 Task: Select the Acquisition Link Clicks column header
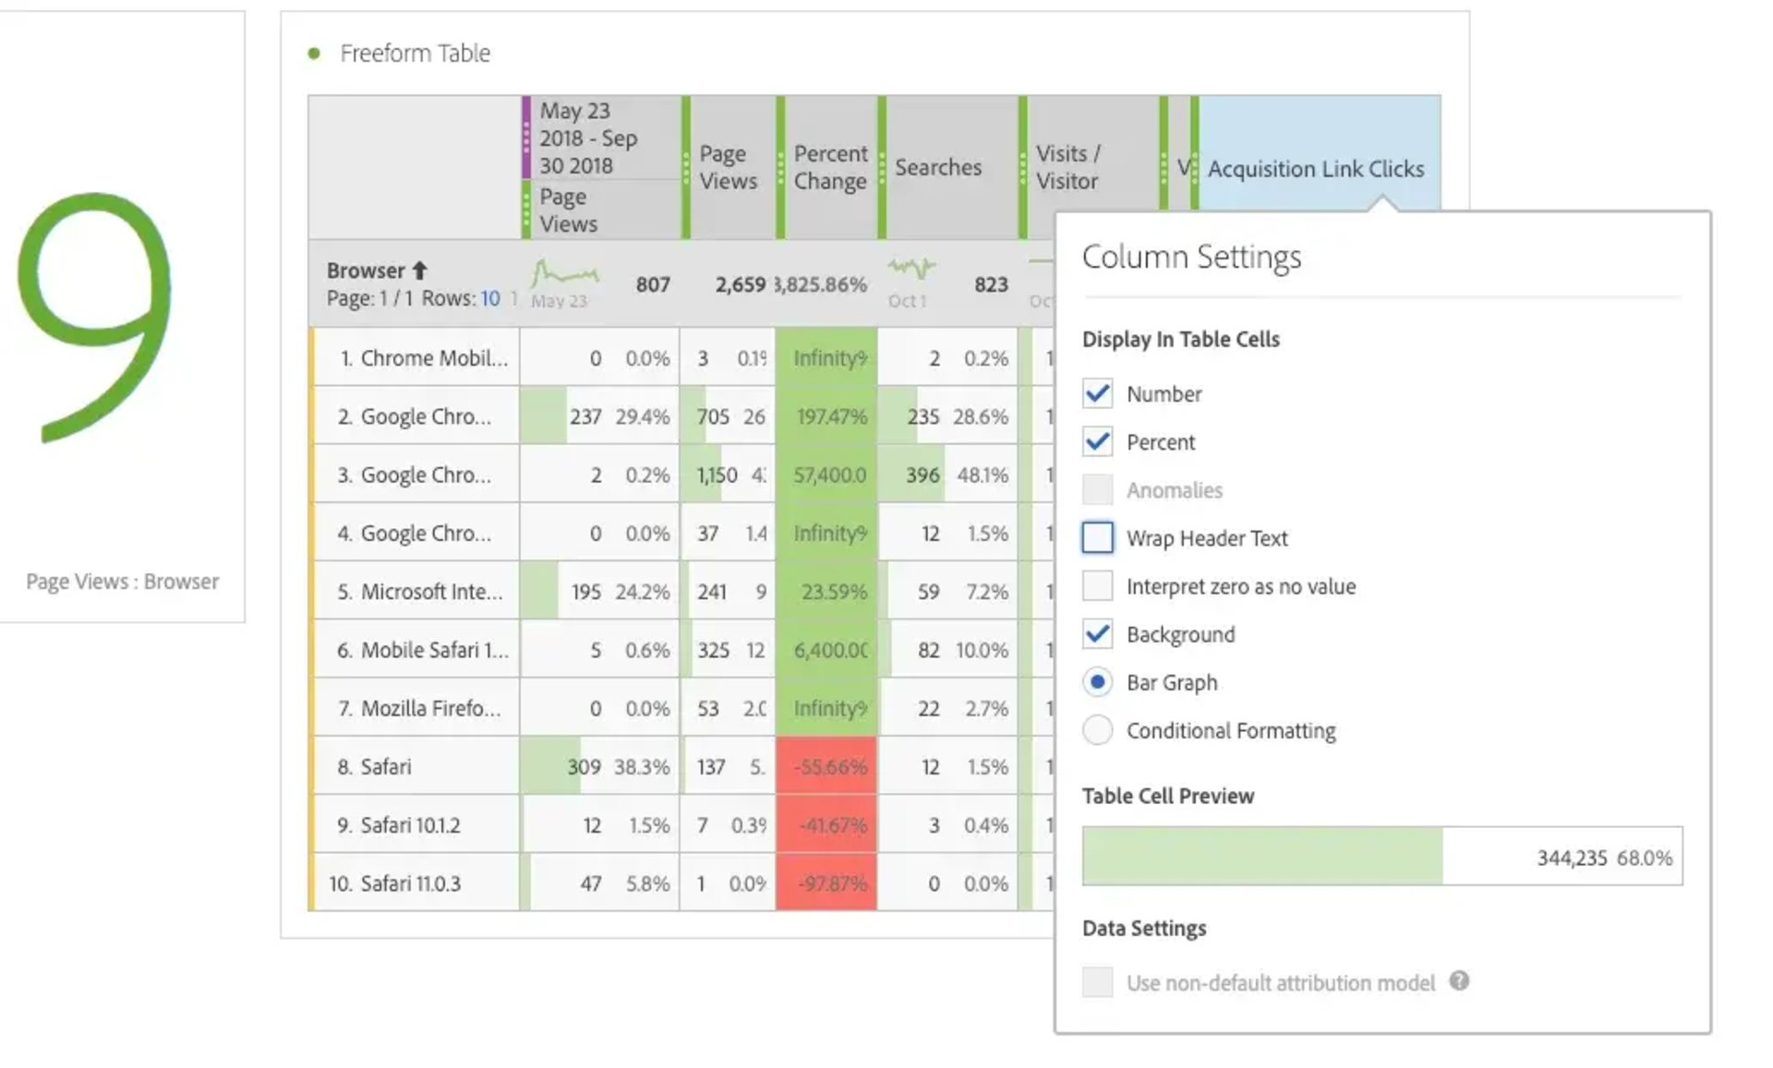pyautogui.click(x=1316, y=168)
